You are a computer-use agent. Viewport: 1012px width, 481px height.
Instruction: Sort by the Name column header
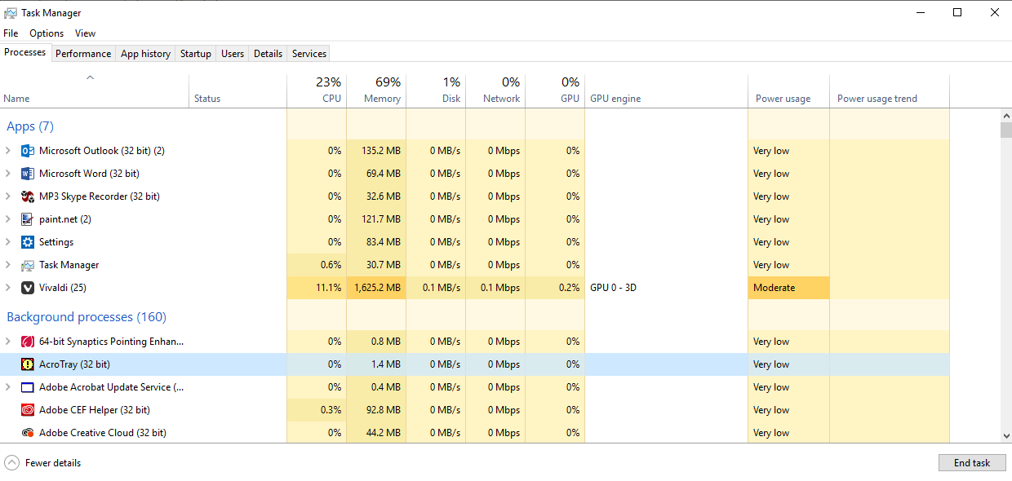coord(95,91)
